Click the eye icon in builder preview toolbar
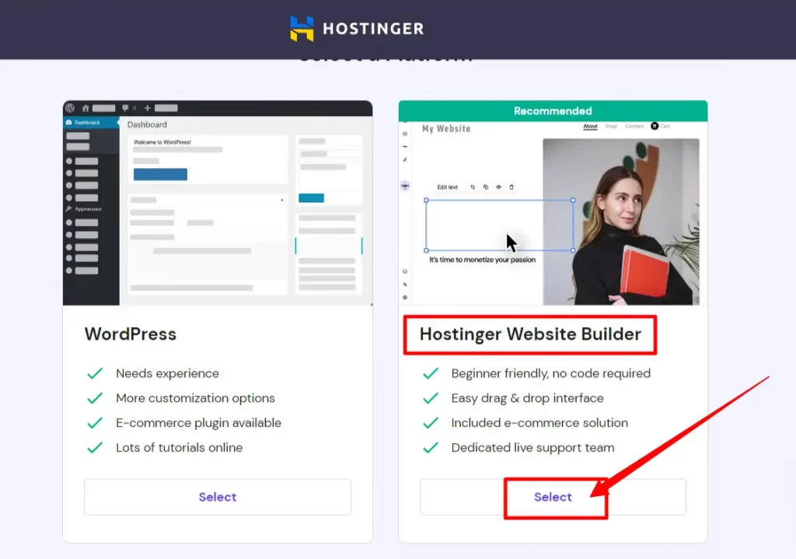The height and width of the screenshot is (559, 796). [x=498, y=187]
